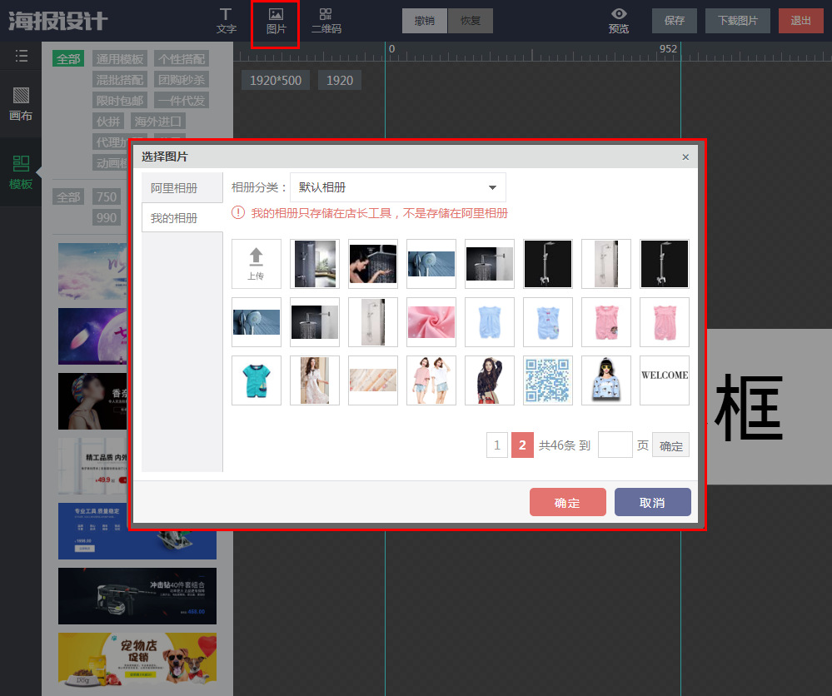
Task: Choose the 冲击钻40件套组合 drill template
Action: coord(137,596)
